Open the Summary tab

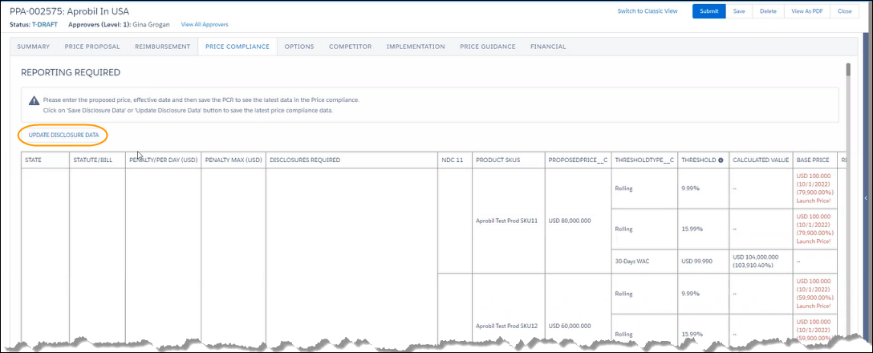[34, 47]
